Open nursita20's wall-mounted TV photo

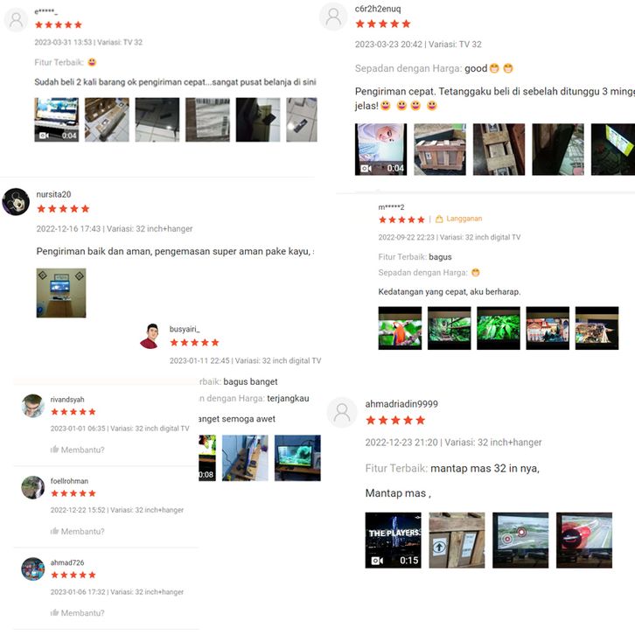click(61, 293)
